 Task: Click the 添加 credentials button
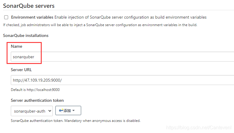click(x=68, y=110)
